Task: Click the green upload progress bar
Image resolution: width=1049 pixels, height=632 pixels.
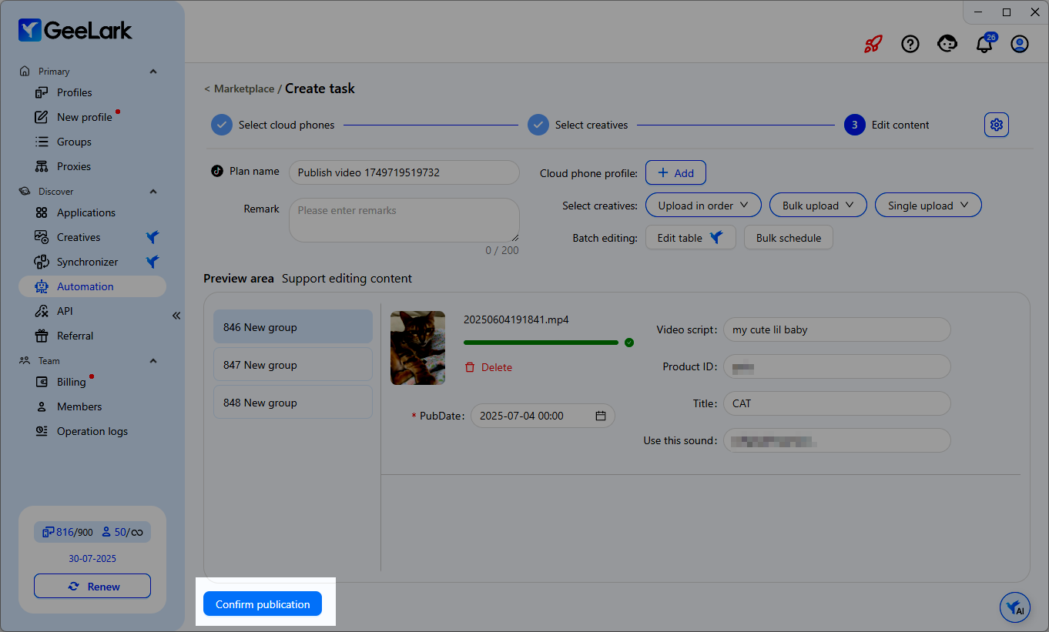Action: 541,343
